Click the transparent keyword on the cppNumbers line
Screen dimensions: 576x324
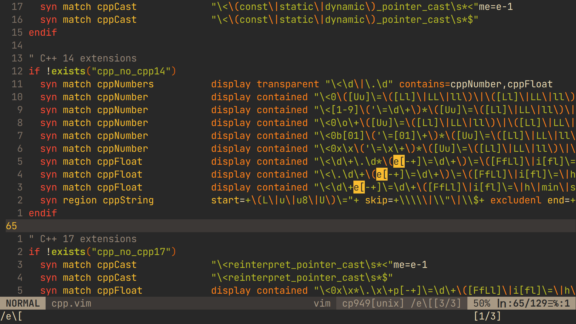coord(287,84)
